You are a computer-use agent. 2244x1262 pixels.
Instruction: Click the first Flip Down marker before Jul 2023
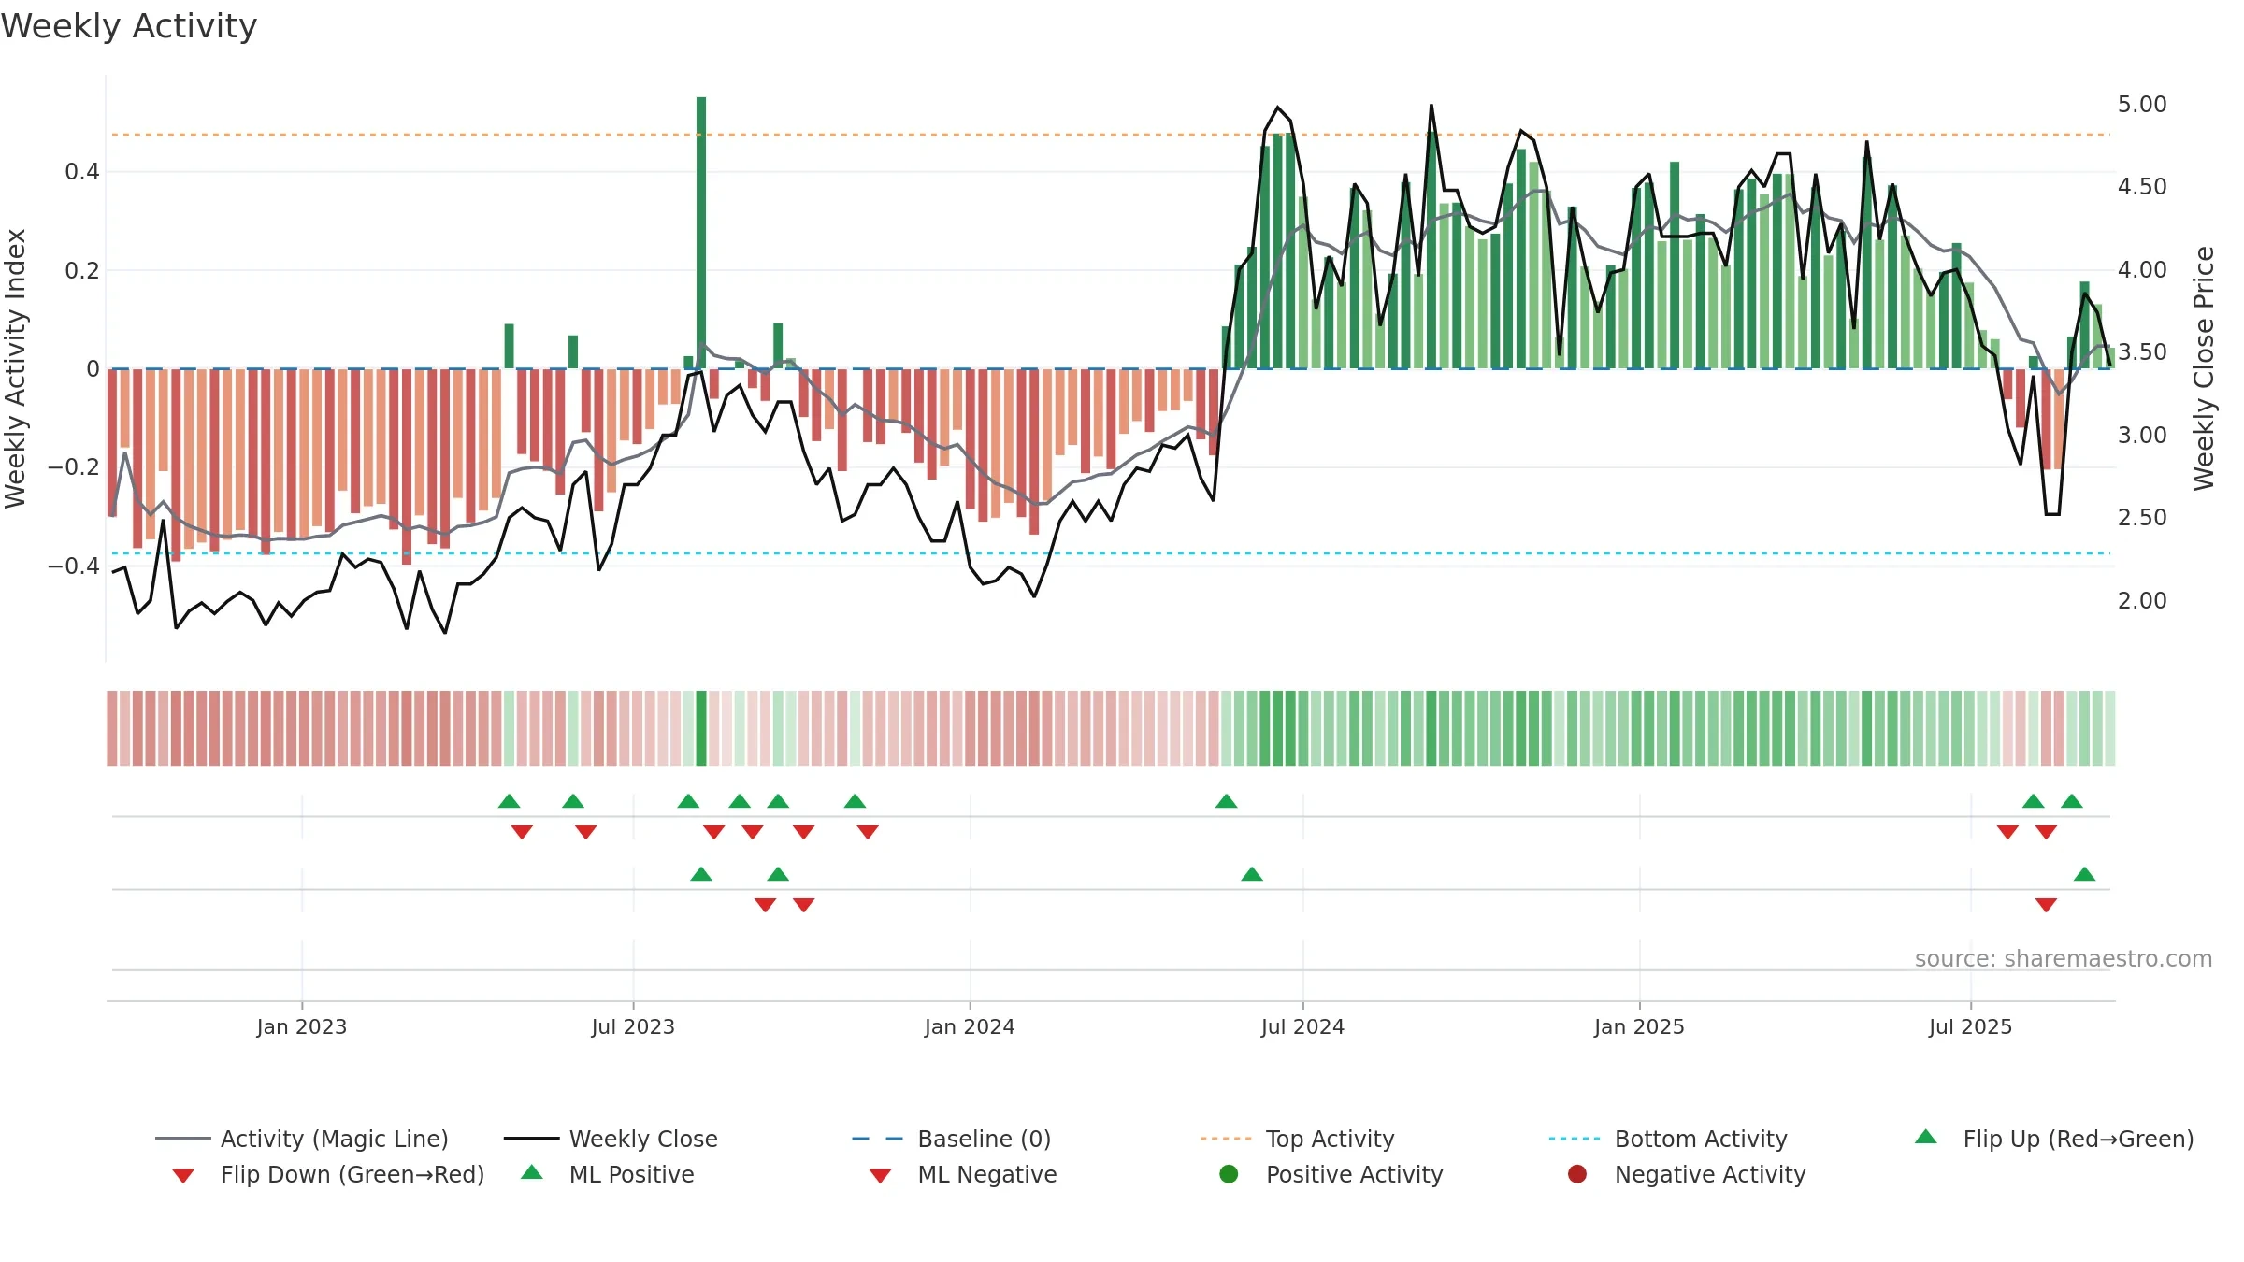(x=522, y=832)
